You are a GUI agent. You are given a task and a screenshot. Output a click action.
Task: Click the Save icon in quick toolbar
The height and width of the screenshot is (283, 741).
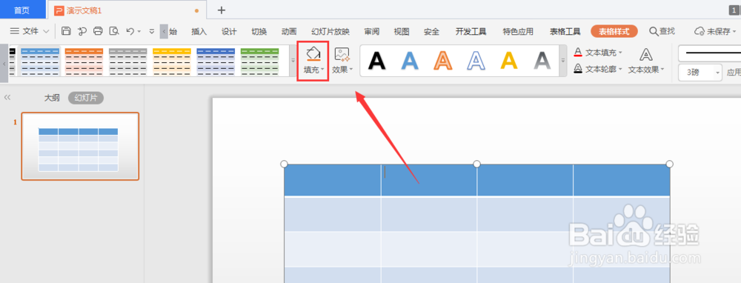point(67,31)
